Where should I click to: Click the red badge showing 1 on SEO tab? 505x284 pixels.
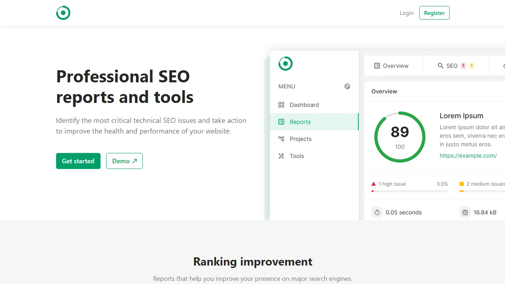tap(463, 66)
